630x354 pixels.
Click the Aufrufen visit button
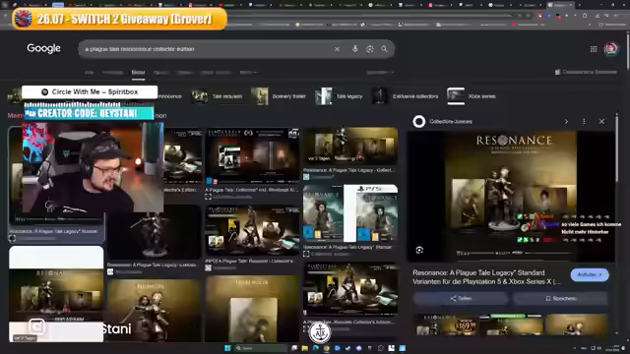pos(590,275)
